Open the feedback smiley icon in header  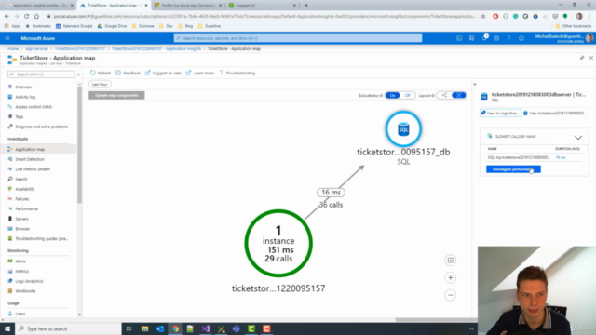click(521, 38)
